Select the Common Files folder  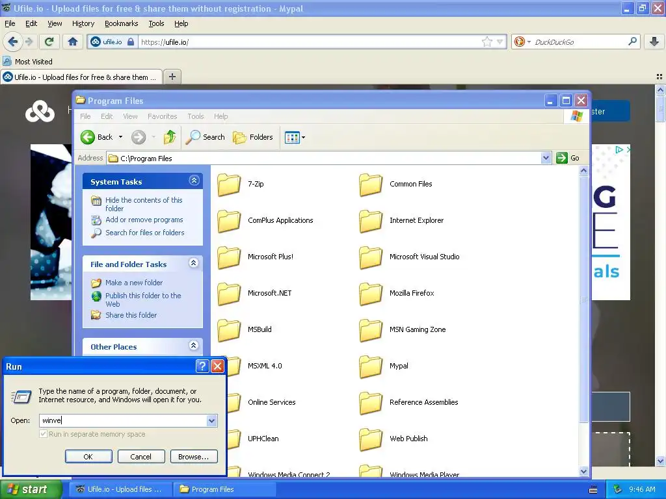point(396,185)
